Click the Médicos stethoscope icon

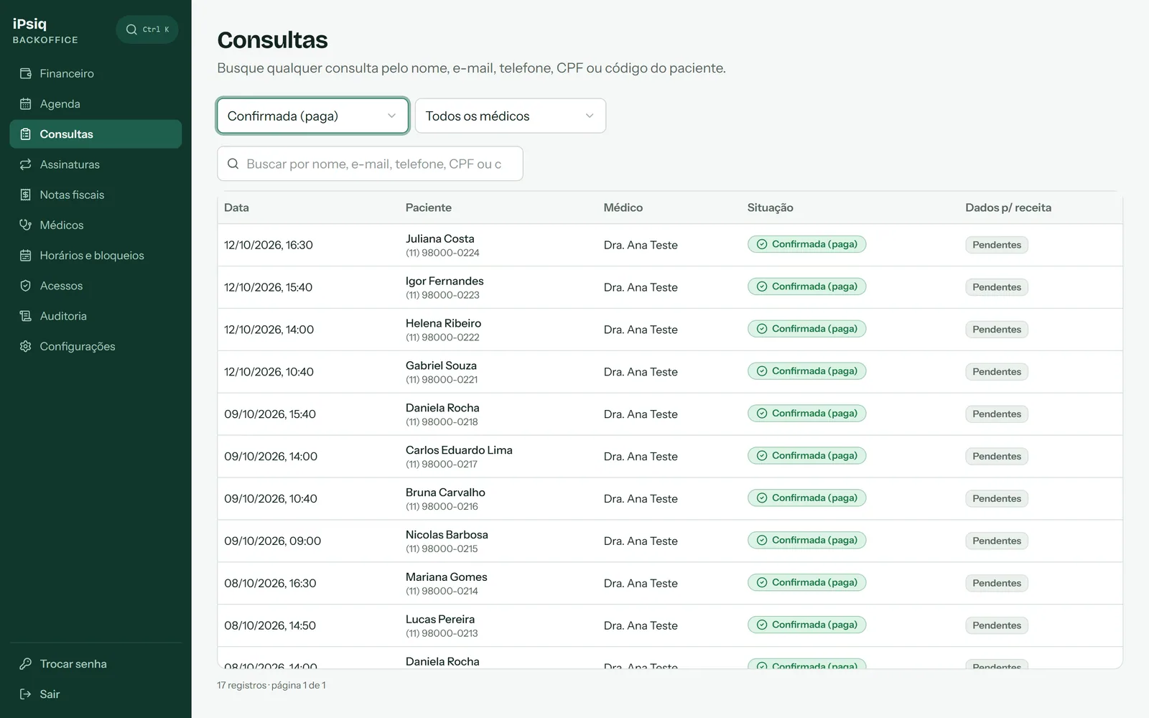[x=26, y=225]
